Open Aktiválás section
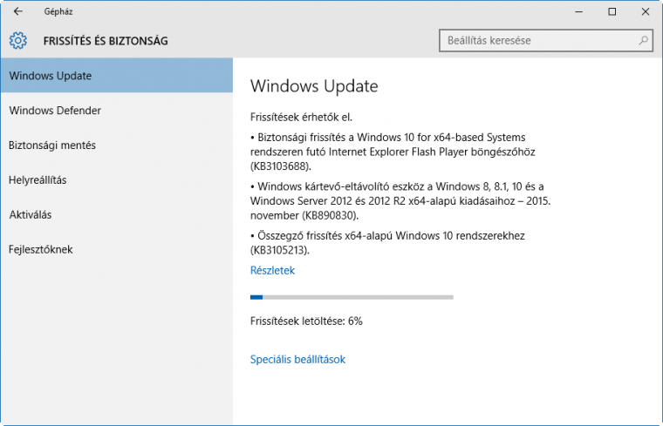 (x=117, y=214)
